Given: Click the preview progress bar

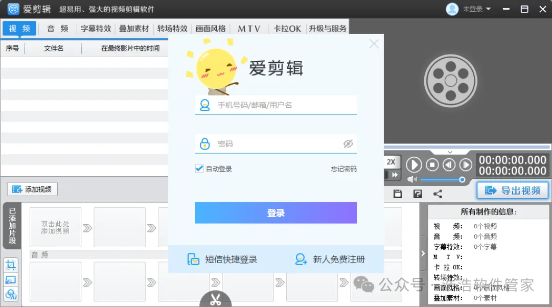Looking at the screenshot, I should [467, 147].
